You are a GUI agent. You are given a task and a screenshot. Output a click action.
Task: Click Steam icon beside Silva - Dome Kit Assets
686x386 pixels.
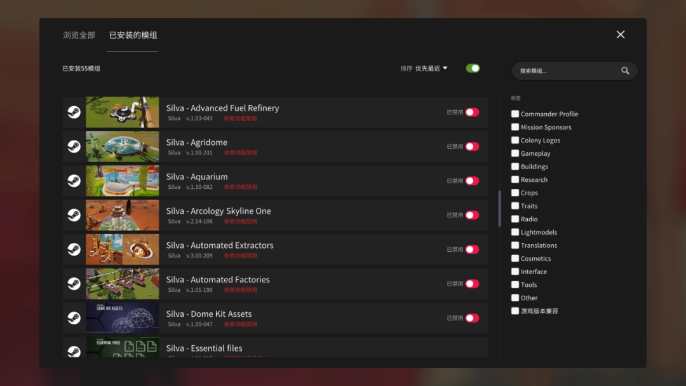[74, 319]
